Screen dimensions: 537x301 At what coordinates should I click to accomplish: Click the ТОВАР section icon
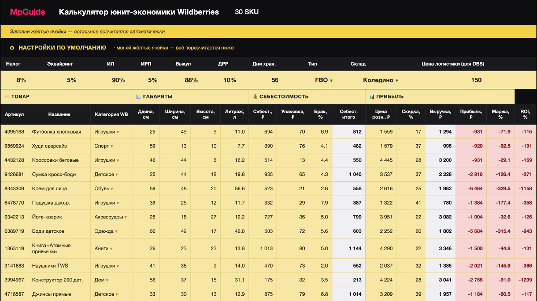pos(7,96)
